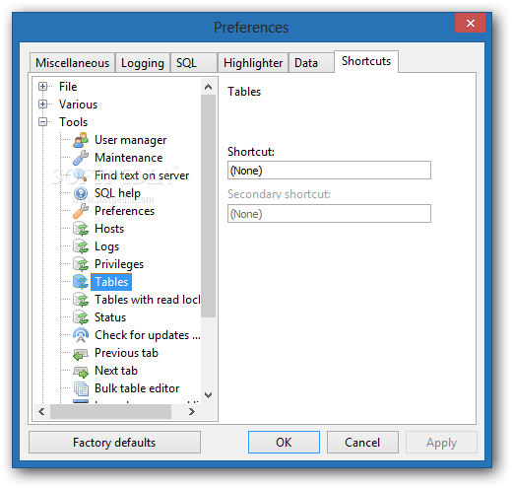Select the Previous tab entry
This screenshot has width=512, height=488.
point(126,353)
